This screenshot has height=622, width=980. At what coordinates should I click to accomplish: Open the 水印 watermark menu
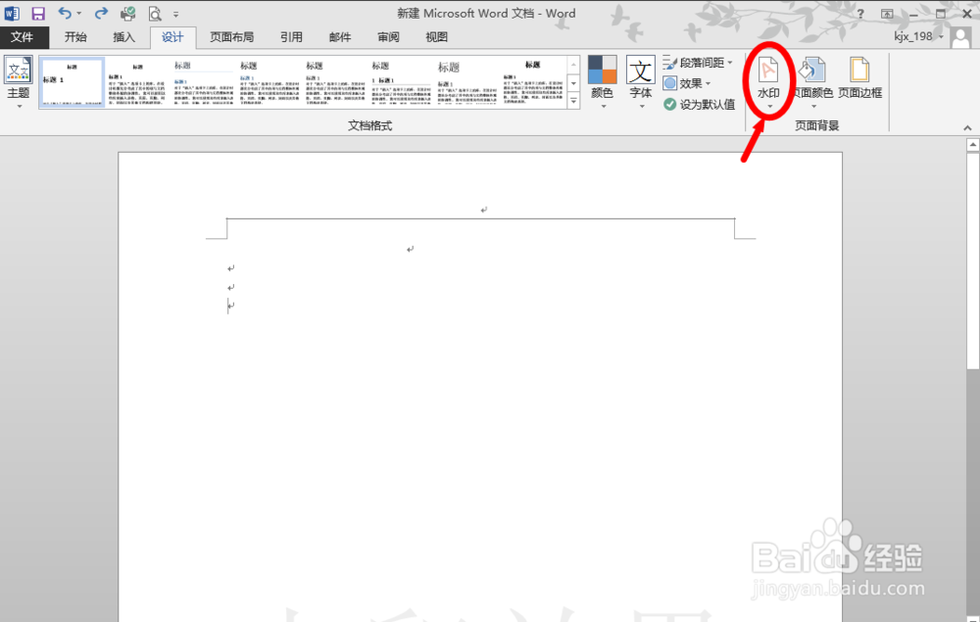[x=768, y=83]
